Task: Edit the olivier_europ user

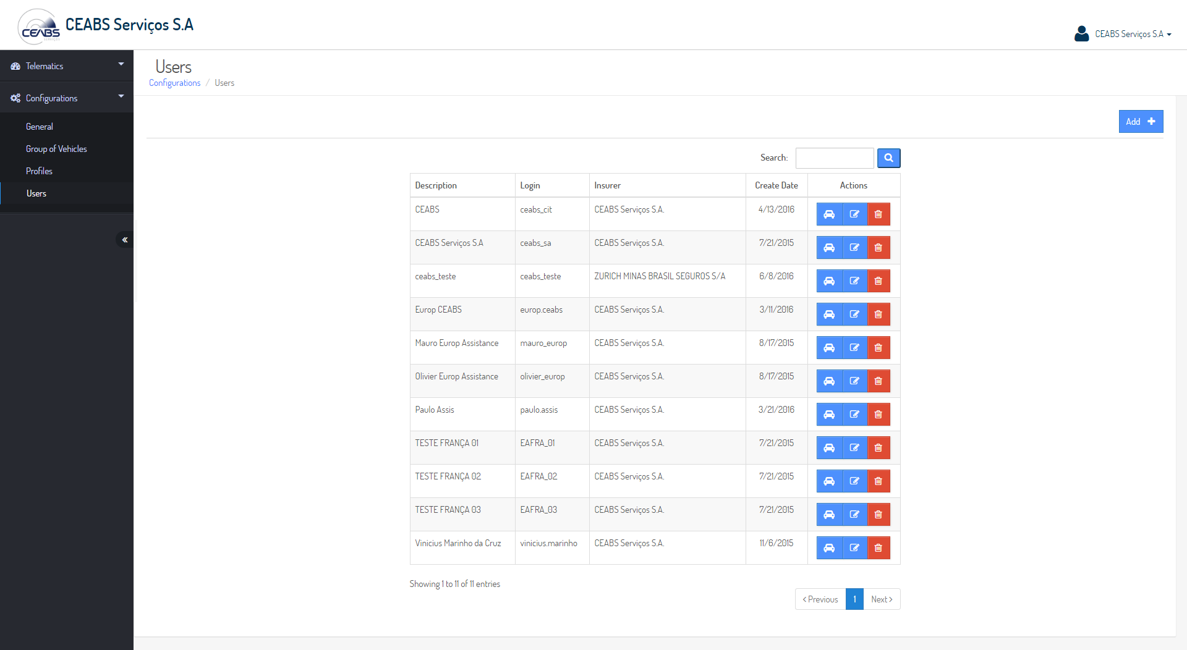Action: pyautogui.click(x=854, y=381)
